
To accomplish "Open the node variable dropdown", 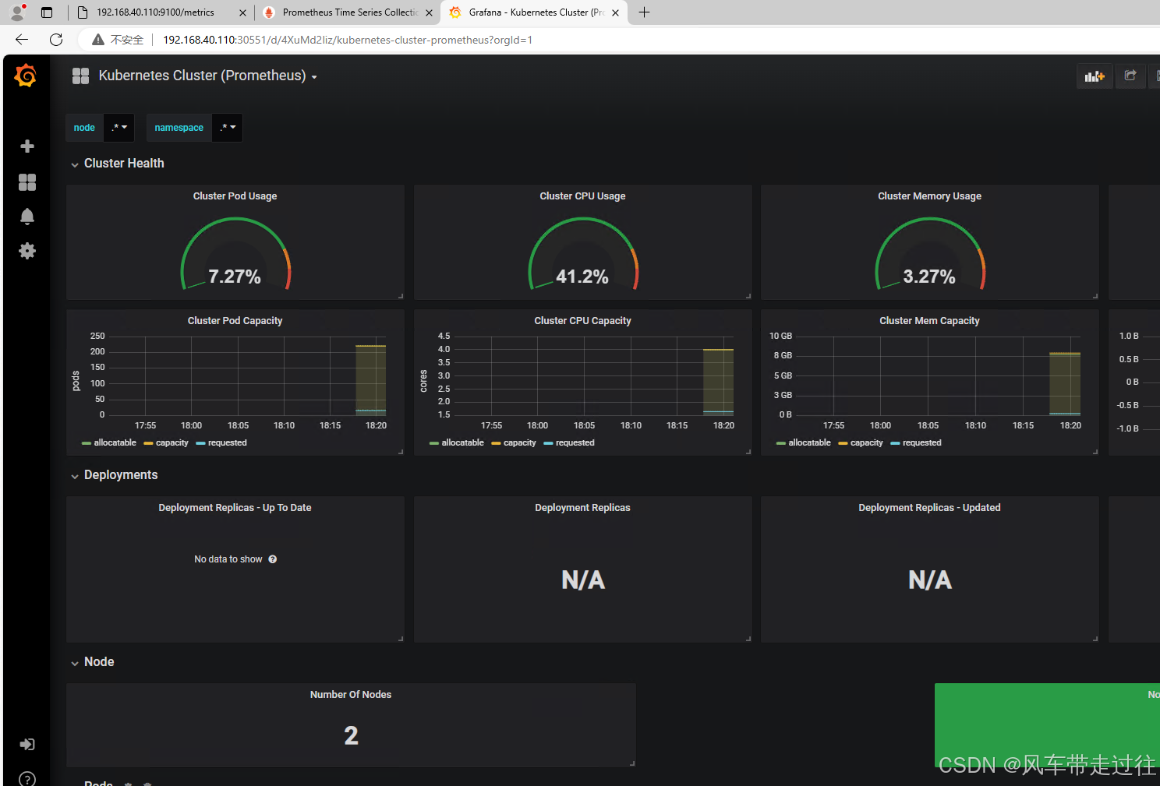I will click(x=119, y=128).
